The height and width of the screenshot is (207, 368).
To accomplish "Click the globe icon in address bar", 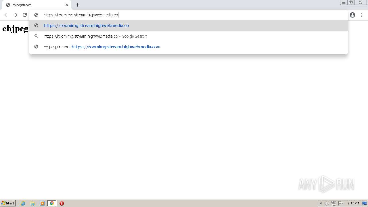I will [36, 15].
